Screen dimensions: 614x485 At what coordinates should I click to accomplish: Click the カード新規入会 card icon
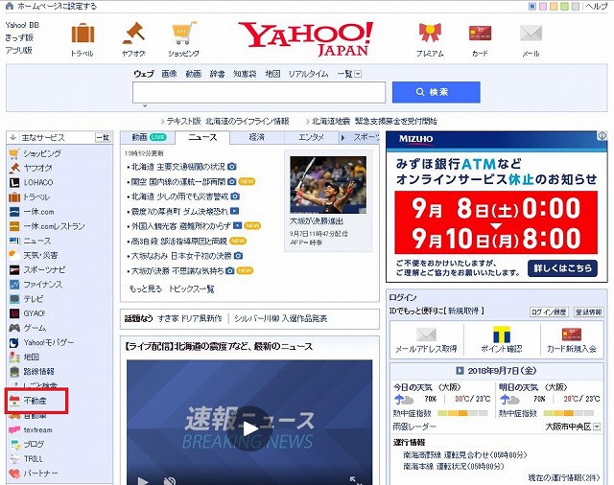point(572,334)
